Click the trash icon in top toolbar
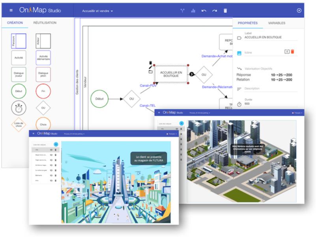 (x=225, y=11)
